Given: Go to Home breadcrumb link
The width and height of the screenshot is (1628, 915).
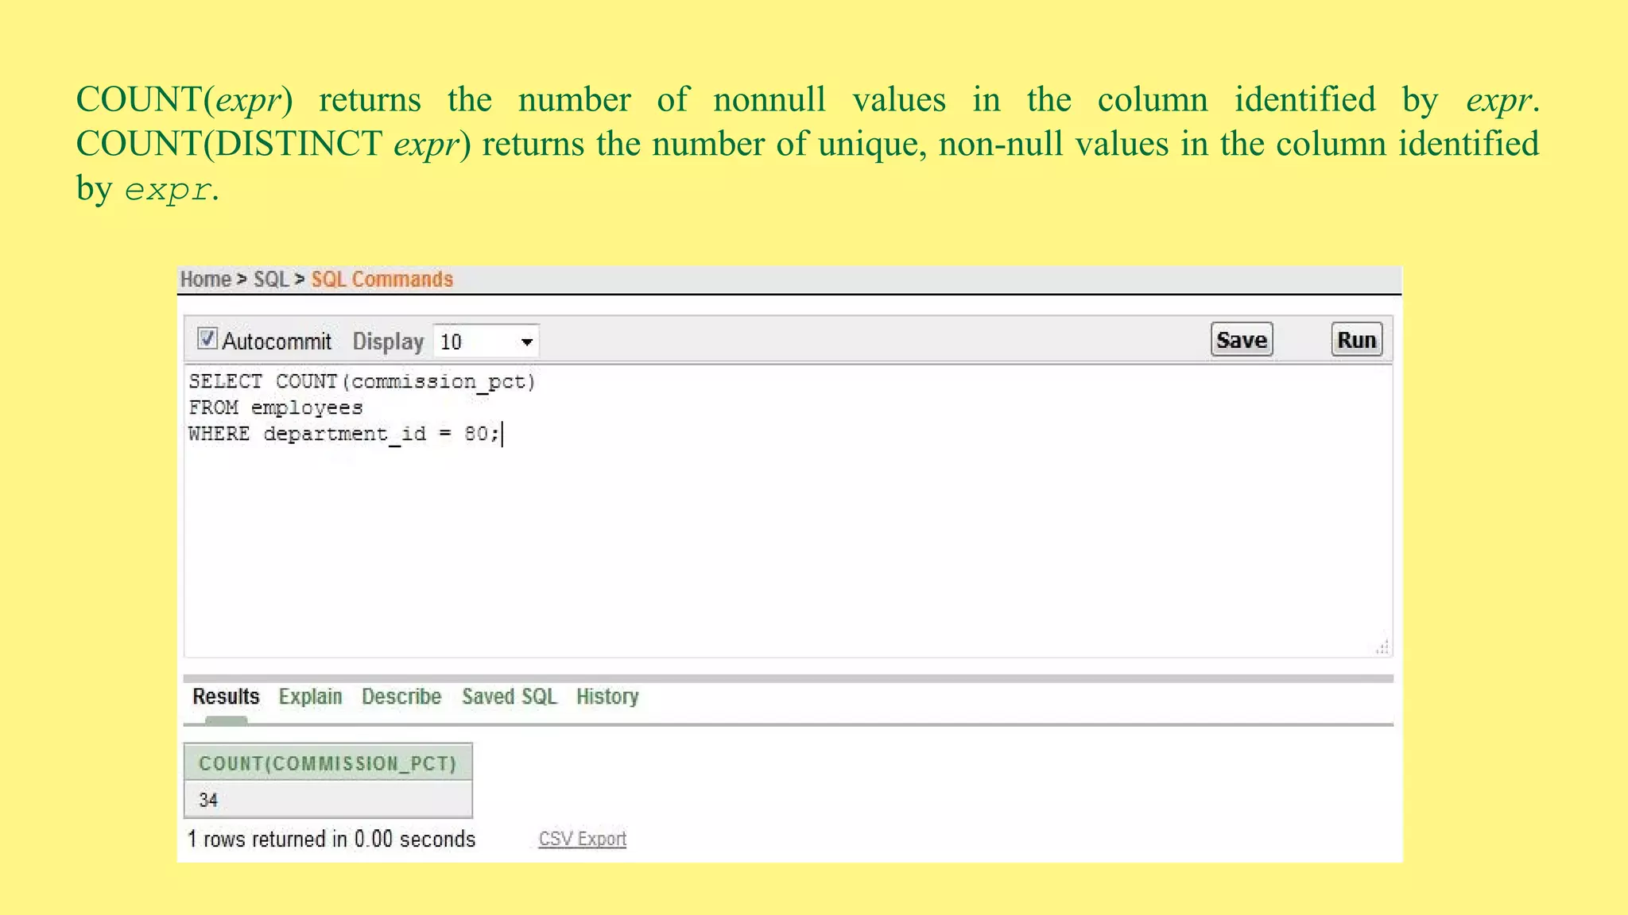Looking at the screenshot, I should click(205, 280).
